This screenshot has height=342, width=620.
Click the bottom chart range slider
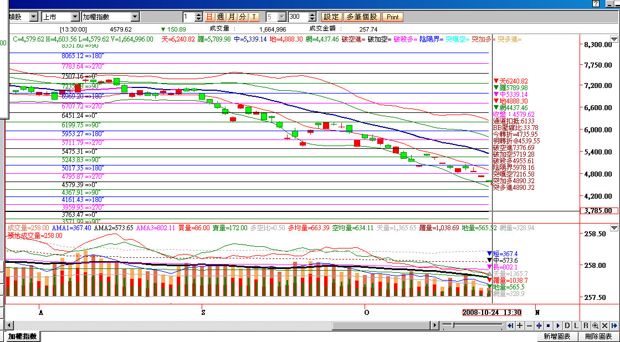[454, 325]
